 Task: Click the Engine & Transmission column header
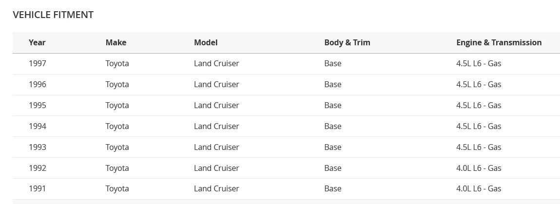pyautogui.click(x=499, y=42)
